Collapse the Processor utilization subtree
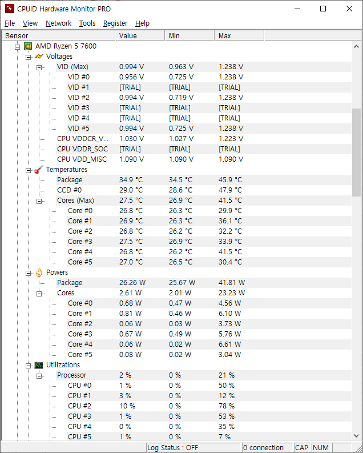Screen dimensions: 363x453 pyautogui.click(x=39, y=375)
